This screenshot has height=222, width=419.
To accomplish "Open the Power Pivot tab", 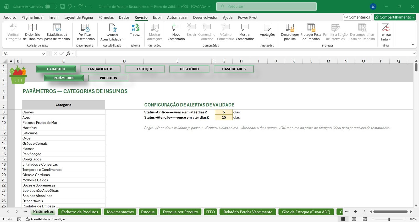I will [248, 17].
